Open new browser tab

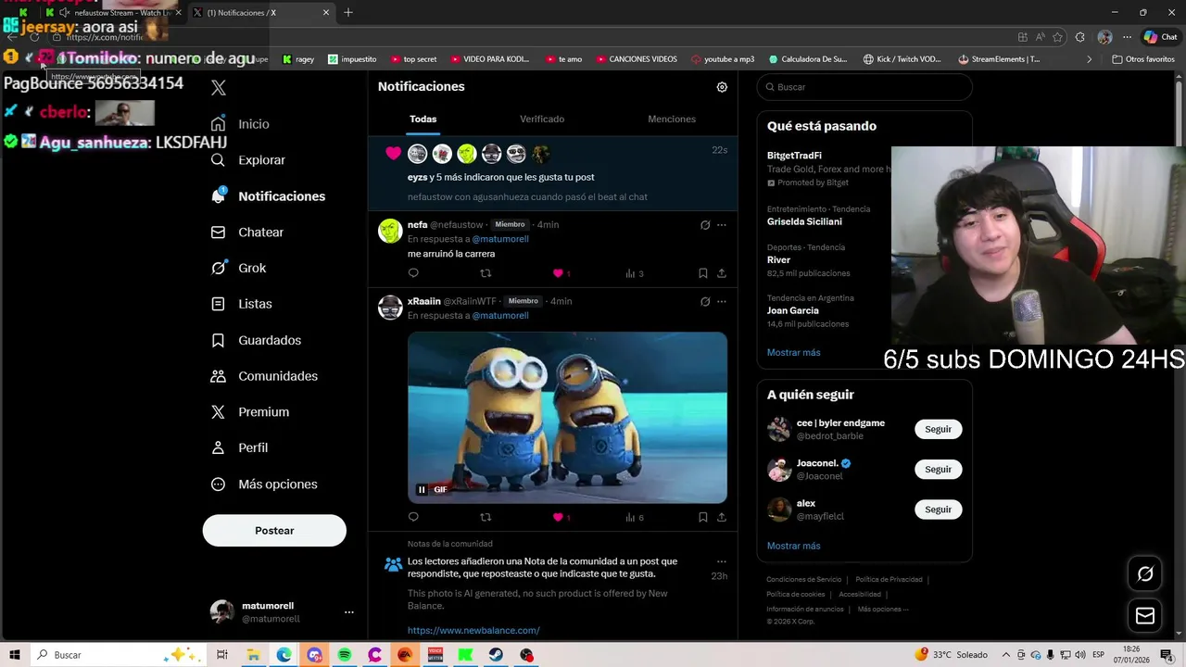tap(348, 13)
